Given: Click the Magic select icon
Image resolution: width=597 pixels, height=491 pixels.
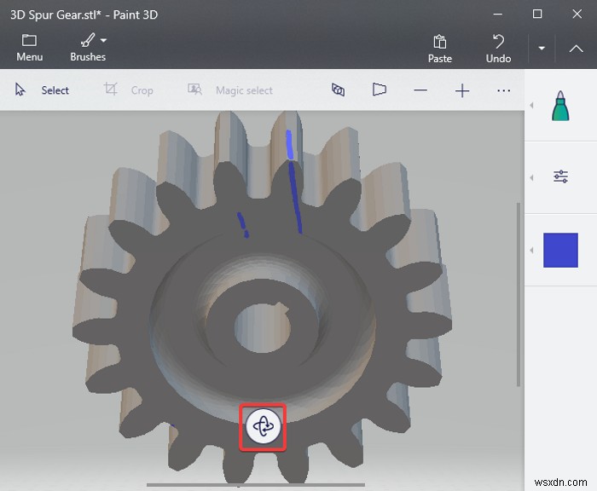Looking at the screenshot, I should pos(194,90).
